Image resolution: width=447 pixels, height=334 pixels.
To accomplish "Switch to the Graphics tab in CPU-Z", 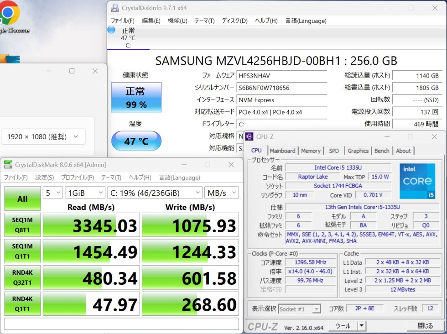I will [358, 151].
